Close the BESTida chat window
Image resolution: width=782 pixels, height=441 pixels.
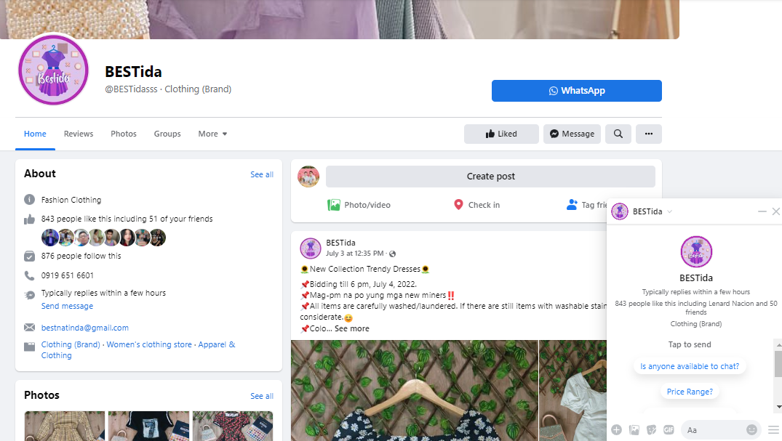(x=776, y=211)
